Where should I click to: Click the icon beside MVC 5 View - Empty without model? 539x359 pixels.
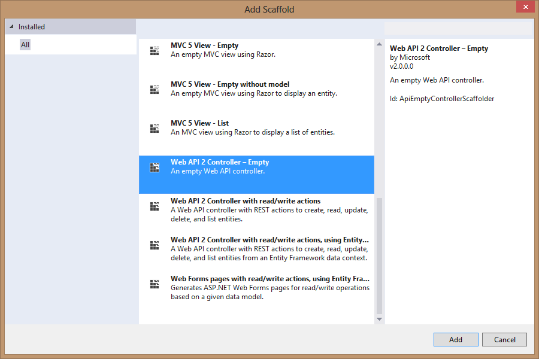pyautogui.click(x=155, y=90)
